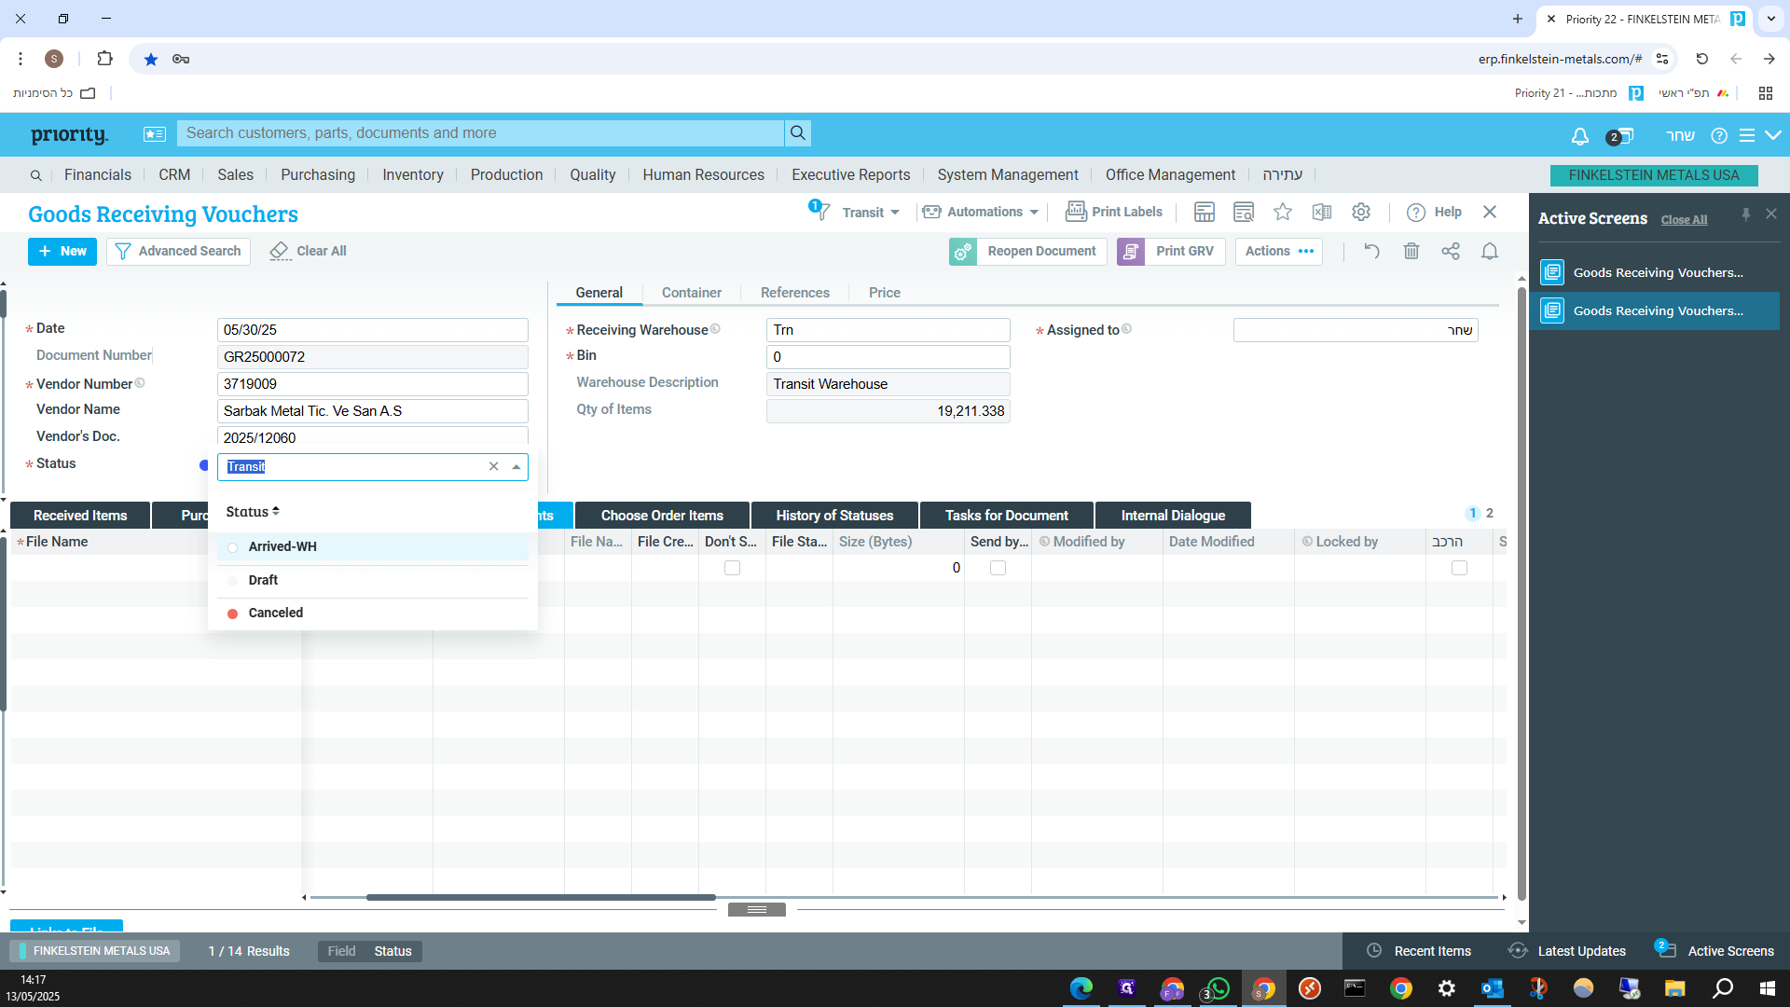Mark this screen as favorite with the star
Image resolution: width=1790 pixels, height=1007 pixels.
(x=1283, y=212)
